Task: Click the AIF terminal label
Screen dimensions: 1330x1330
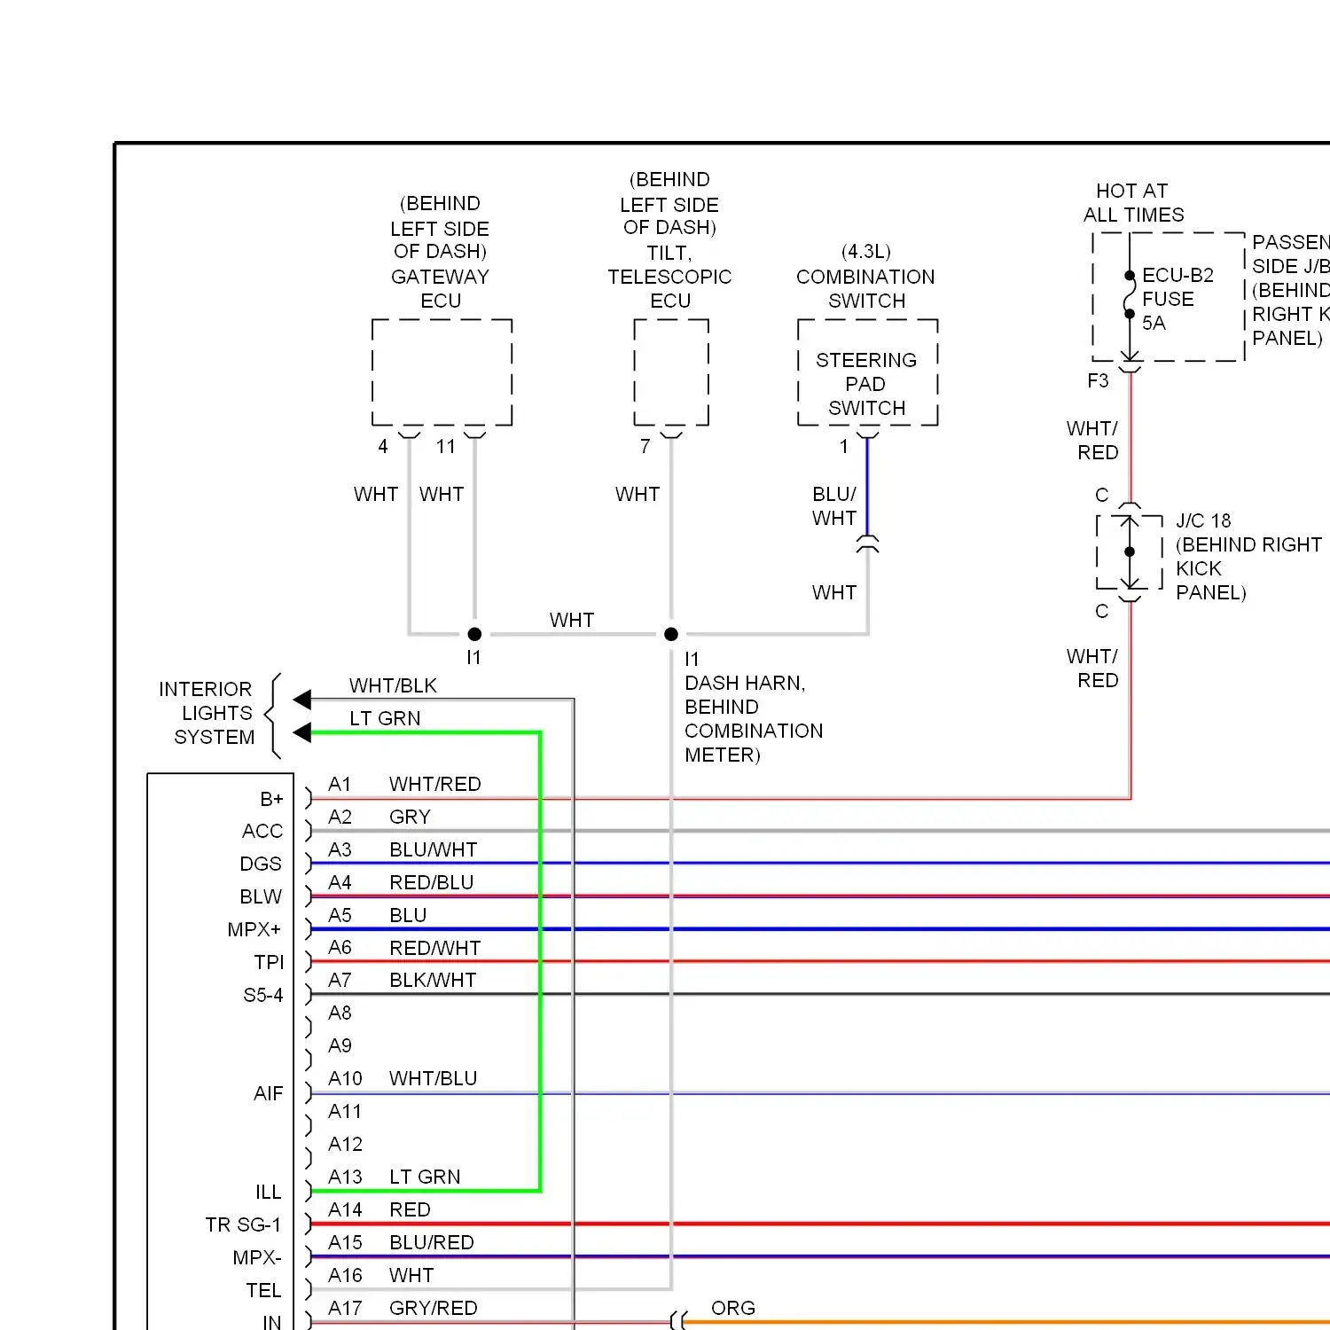Action: [x=269, y=1093]
